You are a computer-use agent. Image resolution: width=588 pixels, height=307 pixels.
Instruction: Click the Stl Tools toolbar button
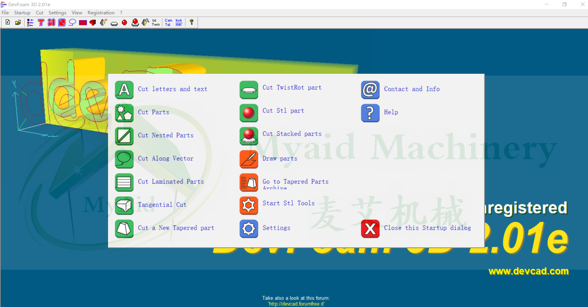click(x=156, y=22)
